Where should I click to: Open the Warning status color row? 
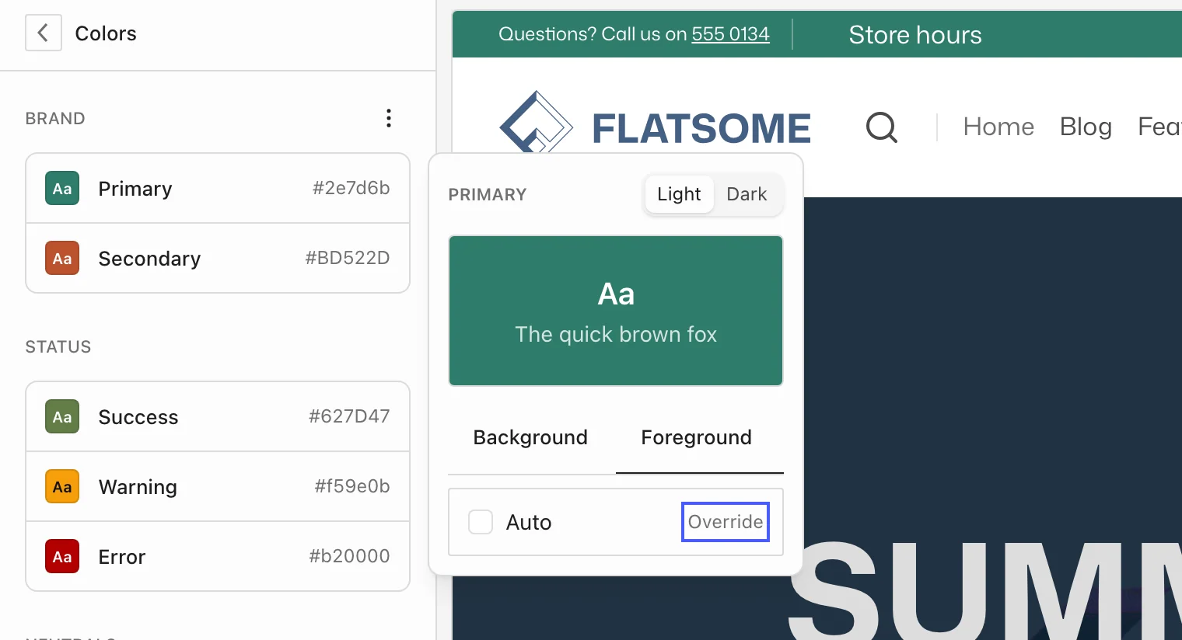(218, 487)
